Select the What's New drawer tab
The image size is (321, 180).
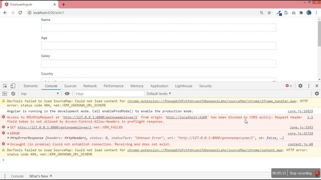coord(39,176)
